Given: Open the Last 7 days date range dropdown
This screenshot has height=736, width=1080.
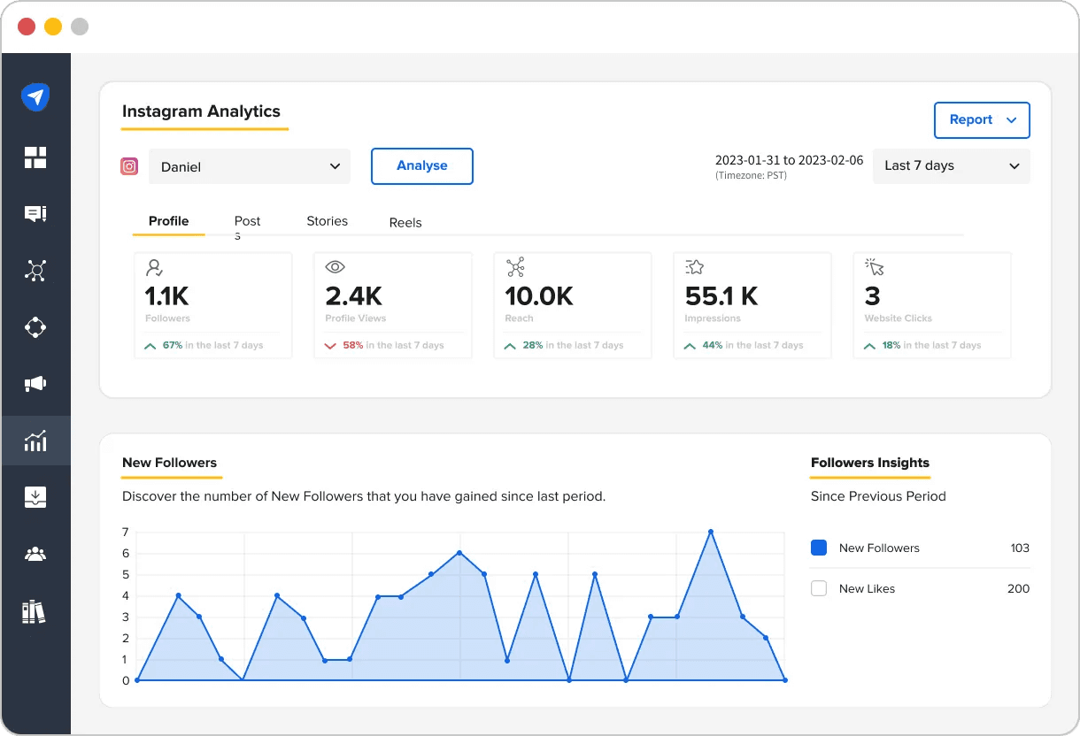Looking at the screenshot, I should [951, 165].
